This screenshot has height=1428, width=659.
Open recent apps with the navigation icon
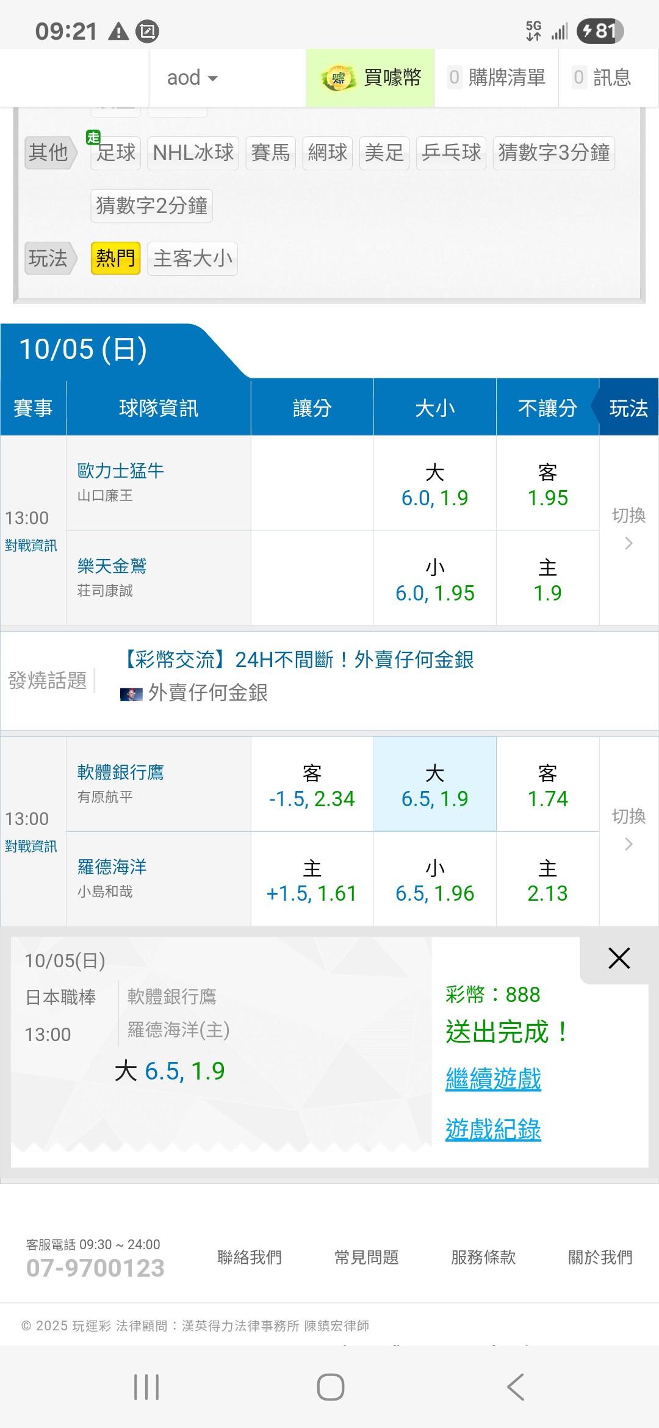[146, 1387]
